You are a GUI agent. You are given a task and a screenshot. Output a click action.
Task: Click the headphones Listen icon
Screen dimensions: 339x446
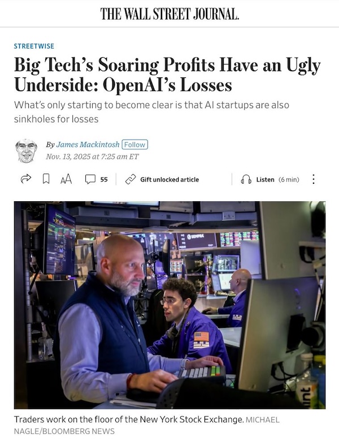(x=246, y=179)
